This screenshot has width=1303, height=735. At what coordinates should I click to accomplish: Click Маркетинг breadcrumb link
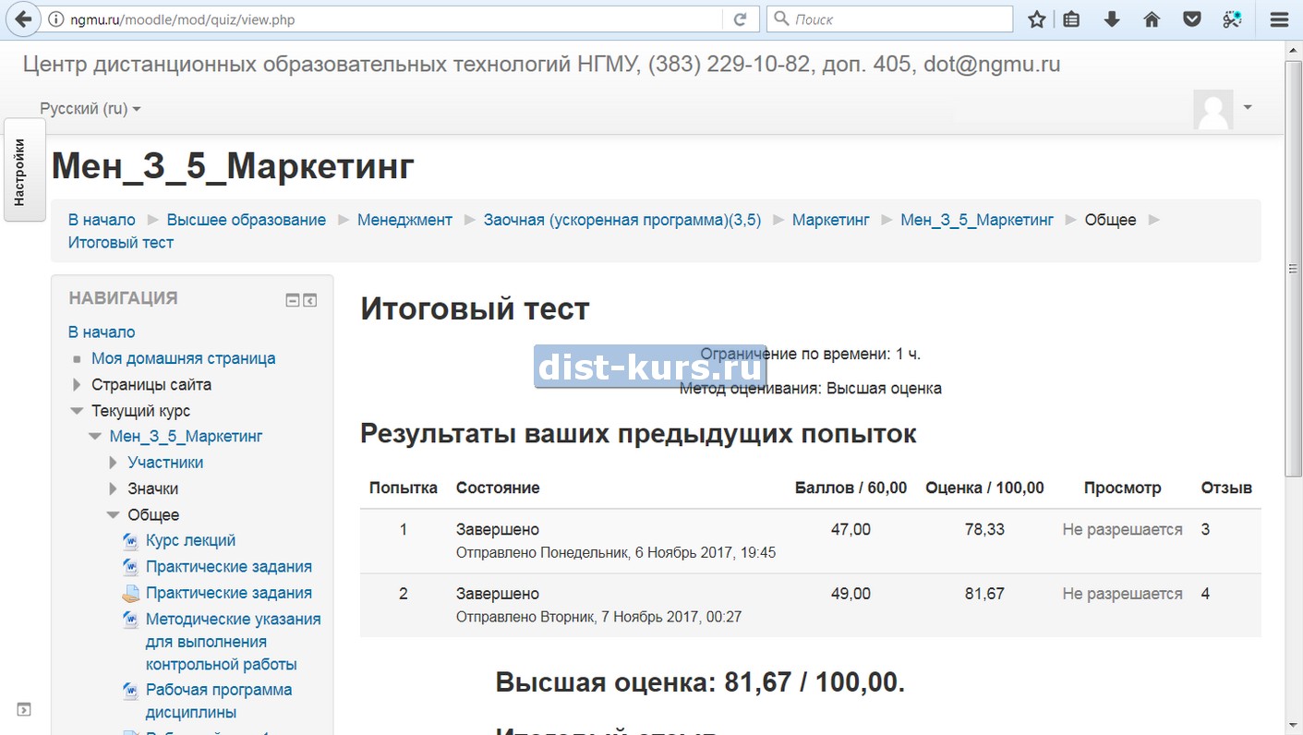(831, 220)
